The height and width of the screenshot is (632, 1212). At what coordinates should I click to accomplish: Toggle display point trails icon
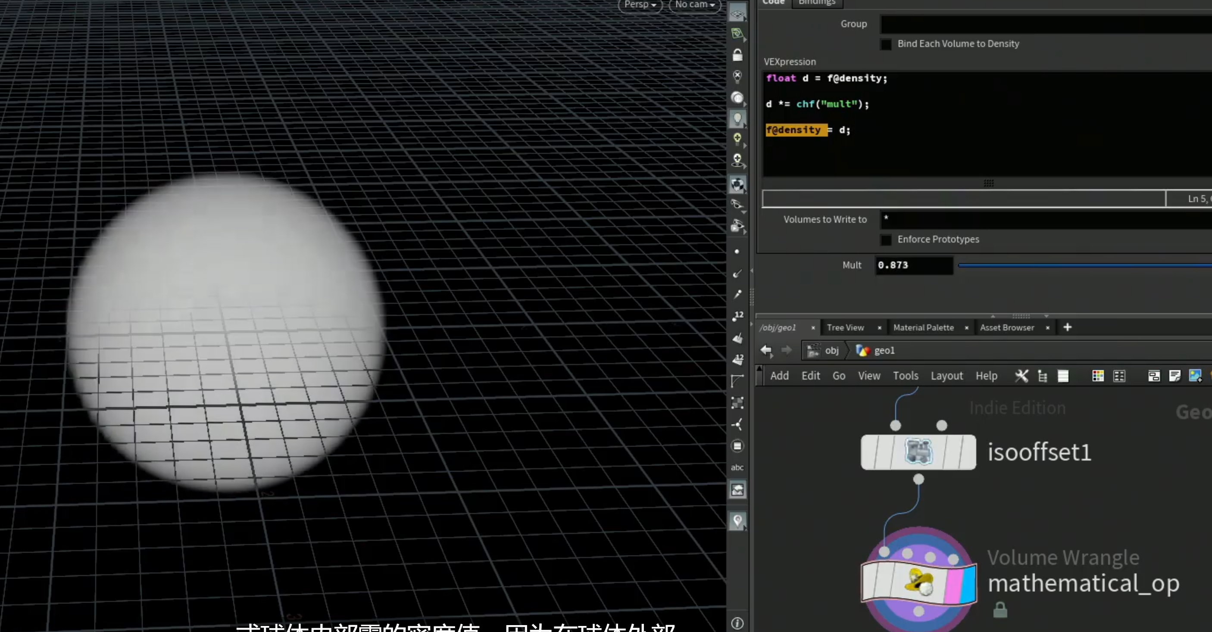[737, 294]
